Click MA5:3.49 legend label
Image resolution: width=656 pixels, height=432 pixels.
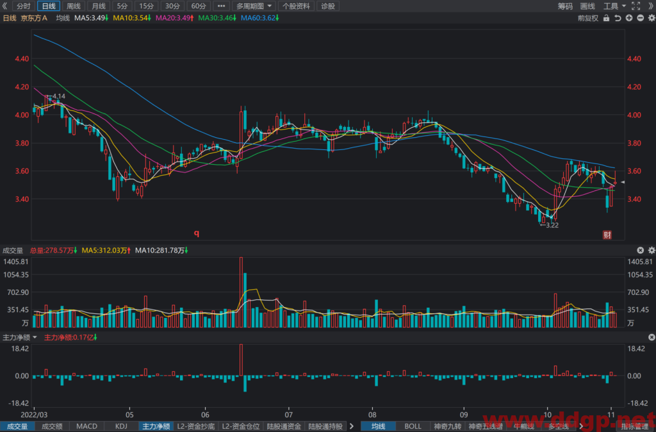(x=91, y=18)
